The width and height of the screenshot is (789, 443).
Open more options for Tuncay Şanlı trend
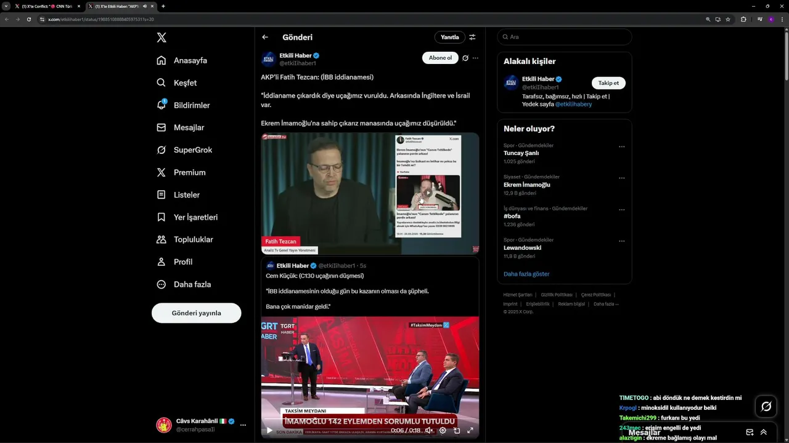[621, 146]
